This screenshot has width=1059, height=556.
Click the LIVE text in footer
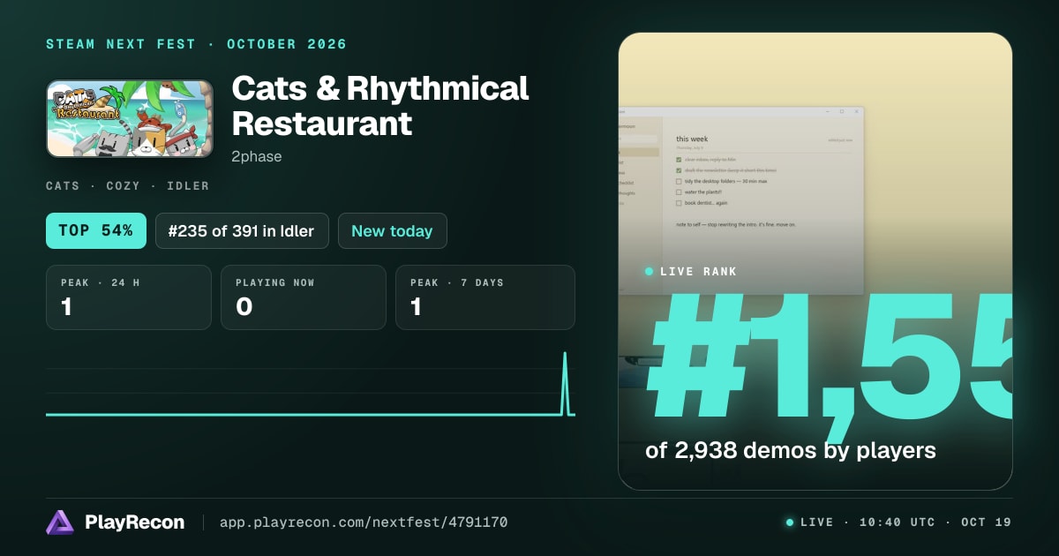(816, 522)
